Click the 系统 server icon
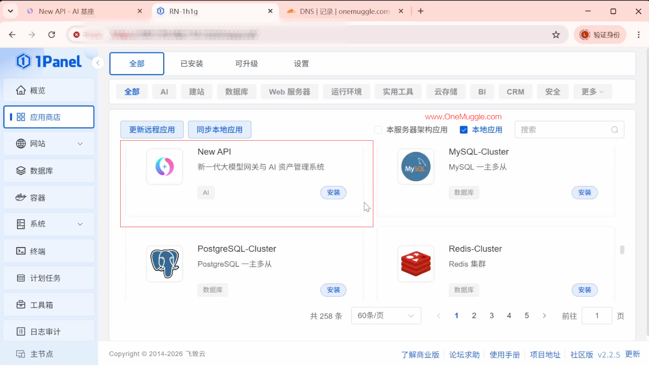This screenshot has width=649, height=365. click(x=21, y=224)
